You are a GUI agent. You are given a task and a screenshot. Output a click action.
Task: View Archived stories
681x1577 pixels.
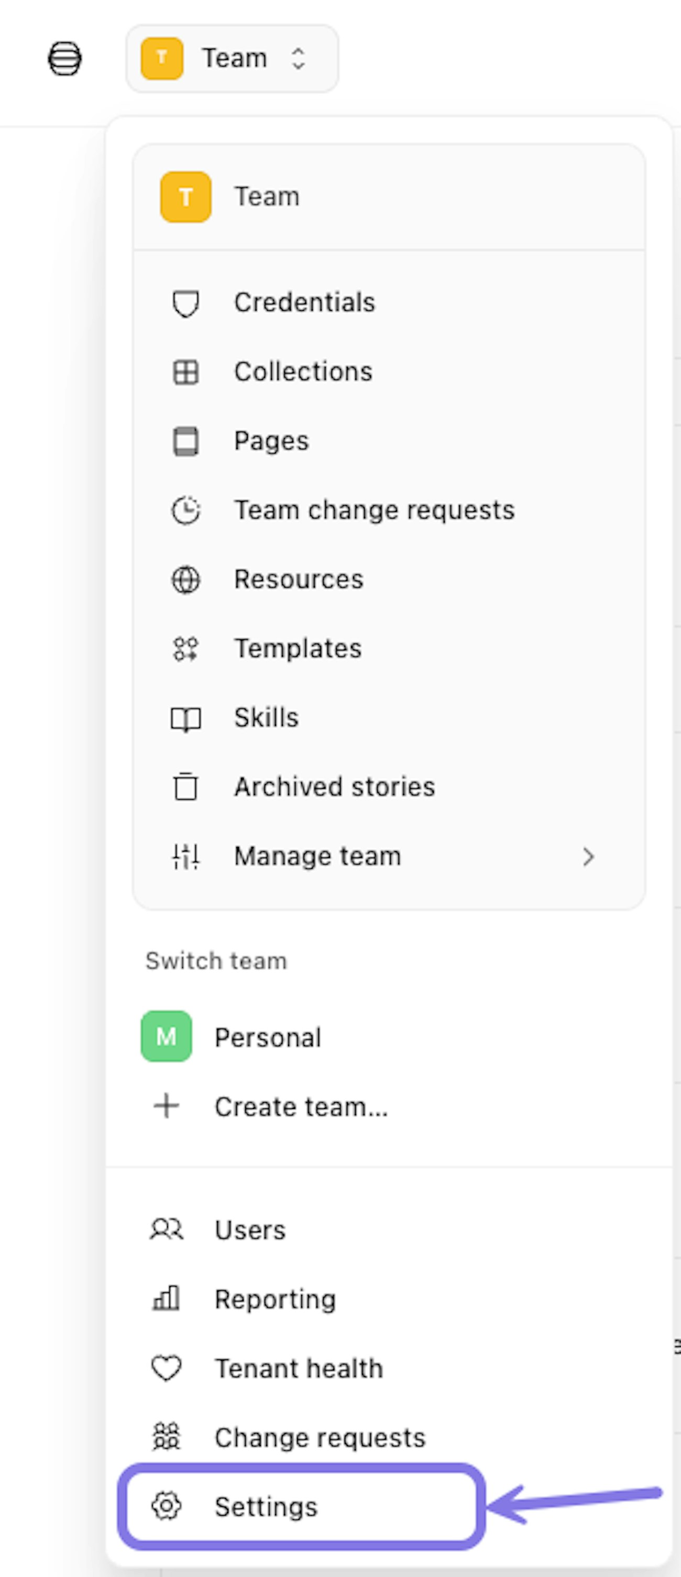[x=389, y=787]
